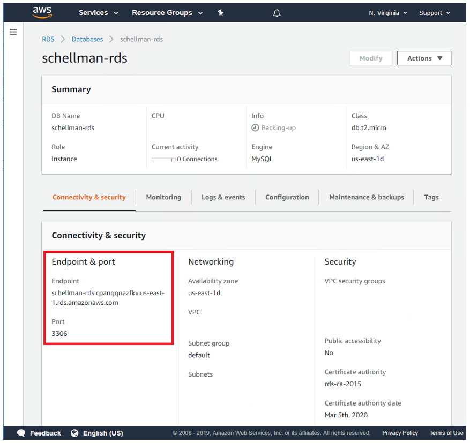
Task: Open the notifications bell
Action: pos(277,13)
